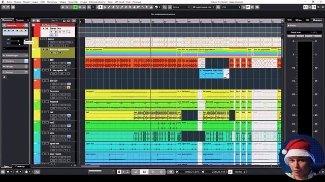
Task: Toggle the left zone visibility button
Action: point(306,7)
